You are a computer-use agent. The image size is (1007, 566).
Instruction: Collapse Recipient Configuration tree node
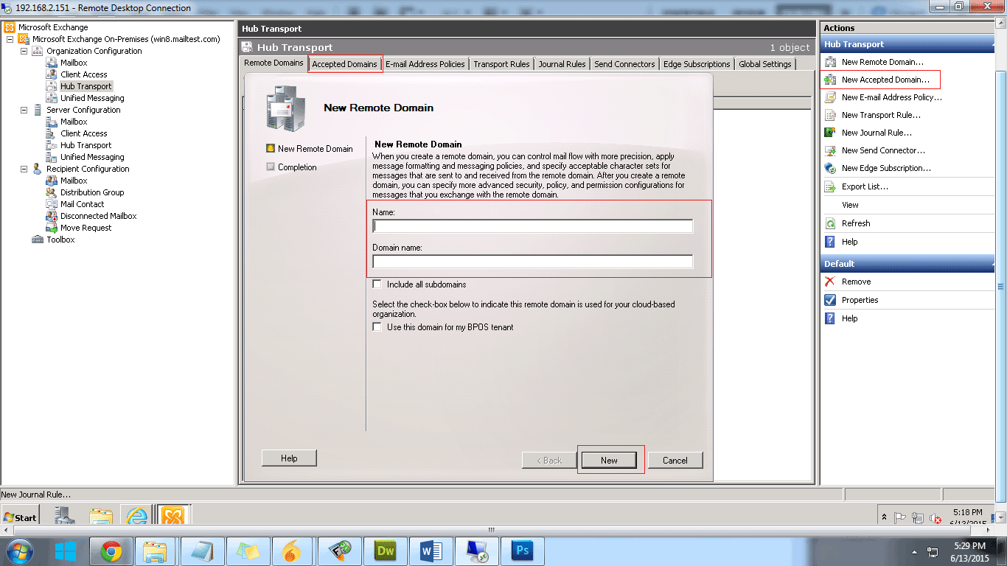(x=24, y=169)
